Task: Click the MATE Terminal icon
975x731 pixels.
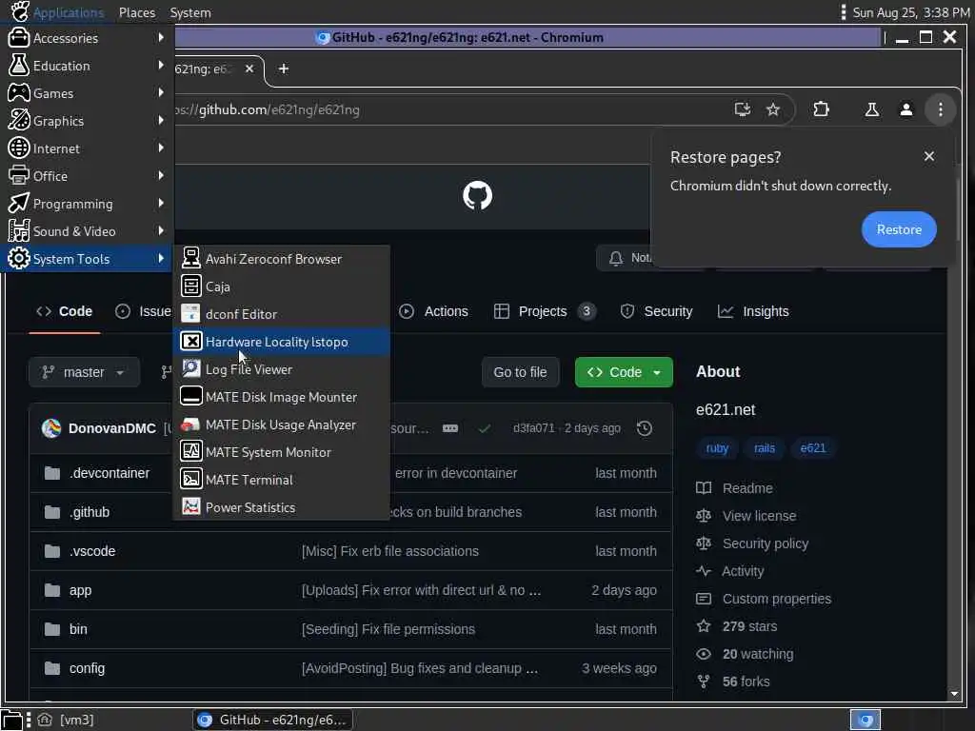Action: pos(190,480)
